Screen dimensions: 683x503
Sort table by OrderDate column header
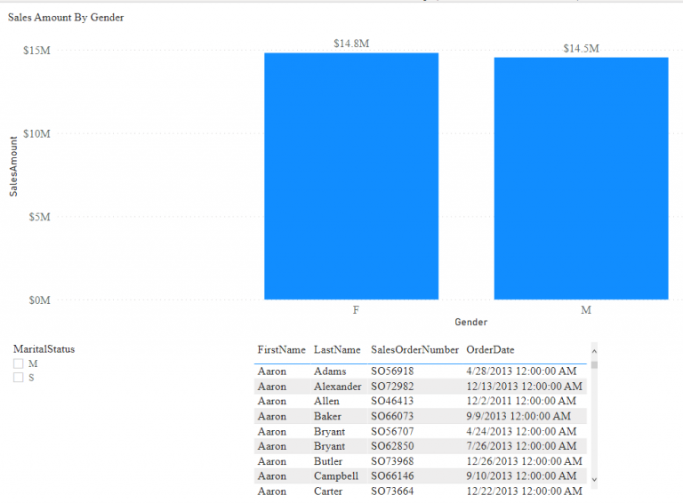(x=490, y=350)
